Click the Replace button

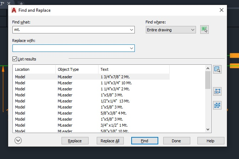(75, 141)
